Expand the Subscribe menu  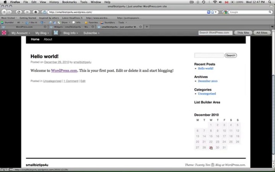tap(91, 33)
